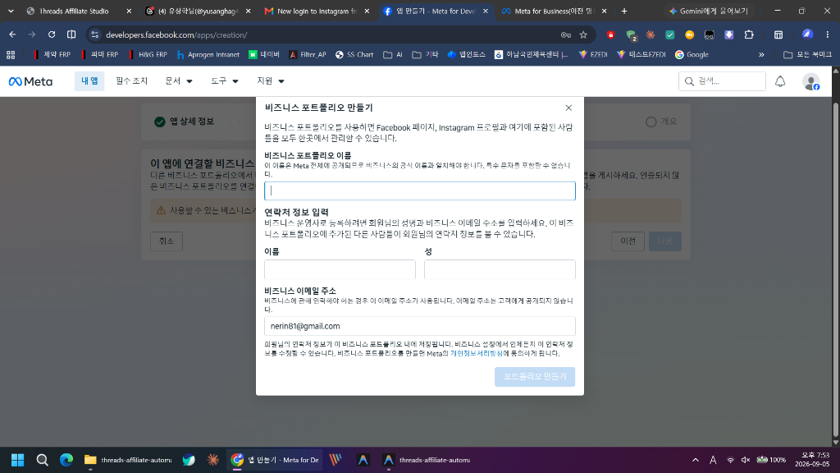The image size is (840, 473).
Task: Expand the 지원 dropdown menu
Action: pos(271,81)
